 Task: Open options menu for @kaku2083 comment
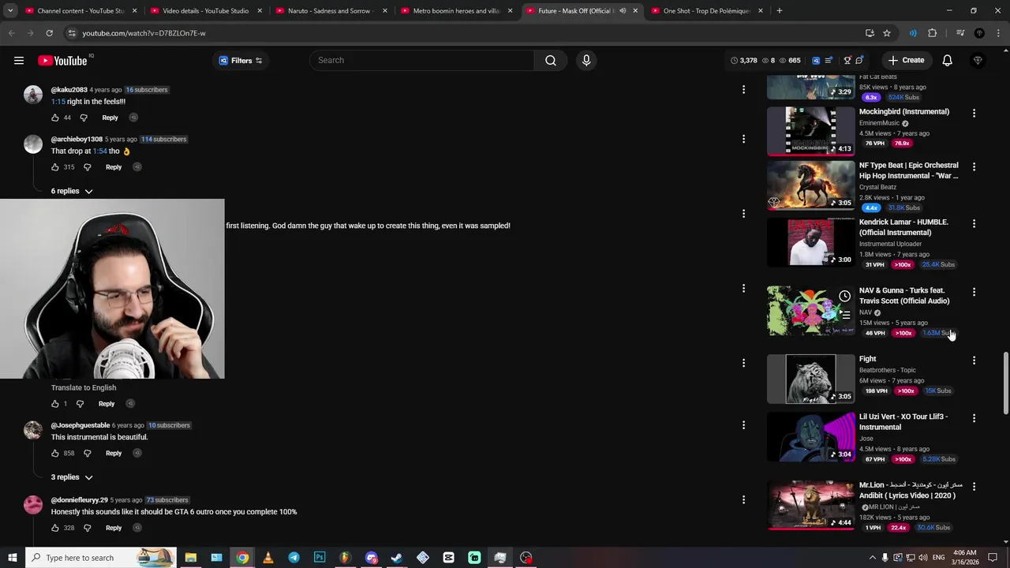[x=743, y=90]
